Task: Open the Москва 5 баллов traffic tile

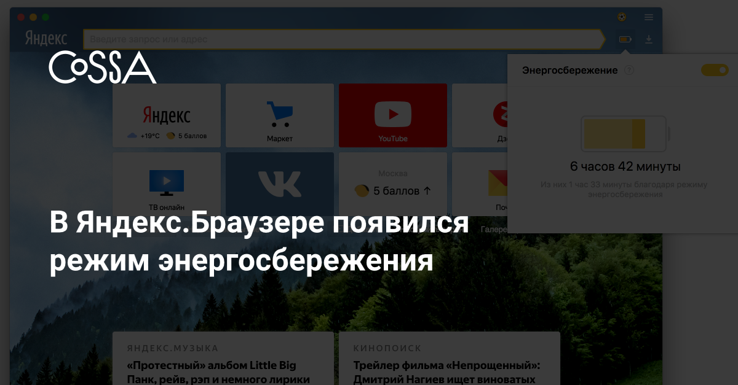Action: 393,184
